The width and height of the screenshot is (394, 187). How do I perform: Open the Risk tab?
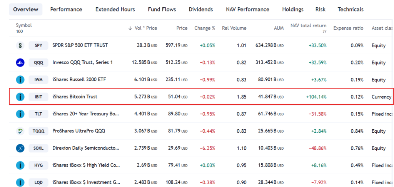point(321,10)
